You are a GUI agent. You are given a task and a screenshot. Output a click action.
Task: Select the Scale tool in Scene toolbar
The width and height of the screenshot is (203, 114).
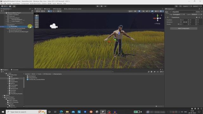click(x=37, y=22)
